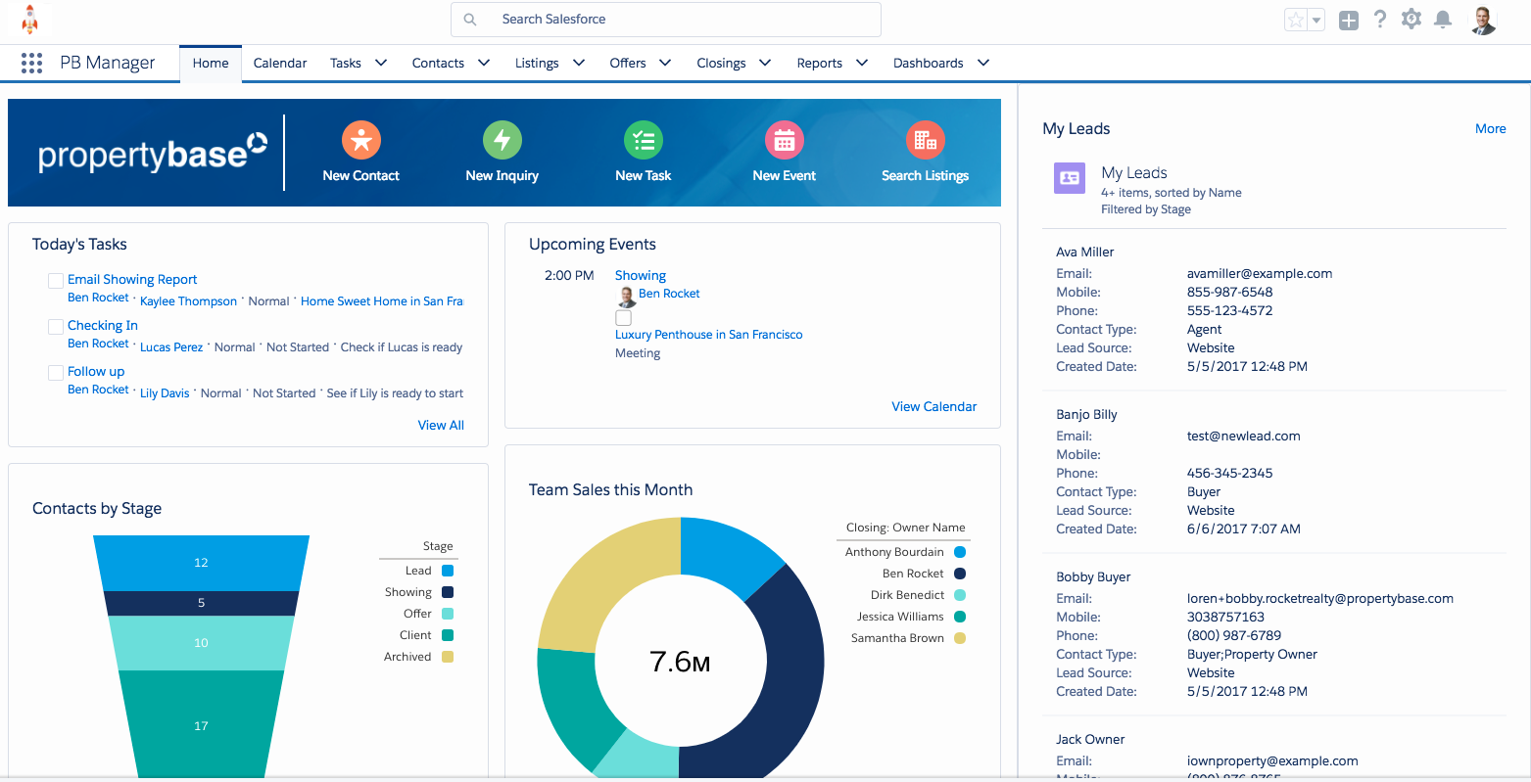Click the Ava Miller lead name
1531x782 pixels.
1085,252
